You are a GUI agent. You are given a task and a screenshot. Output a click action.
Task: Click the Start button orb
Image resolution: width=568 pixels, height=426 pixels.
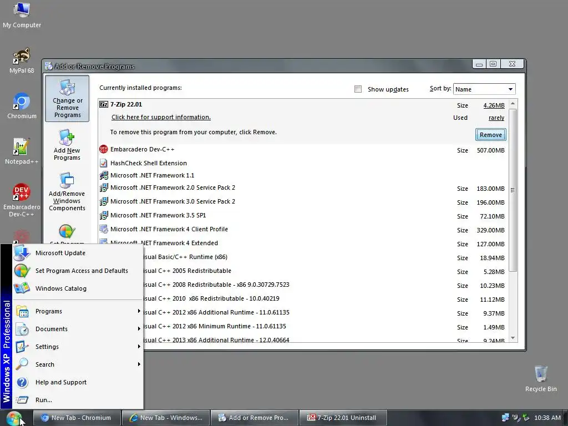(x=14, y=418)
